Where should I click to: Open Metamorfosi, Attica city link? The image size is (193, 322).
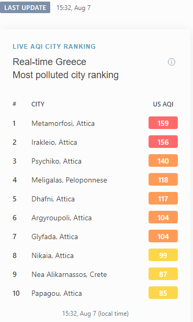tap(63, 123)
